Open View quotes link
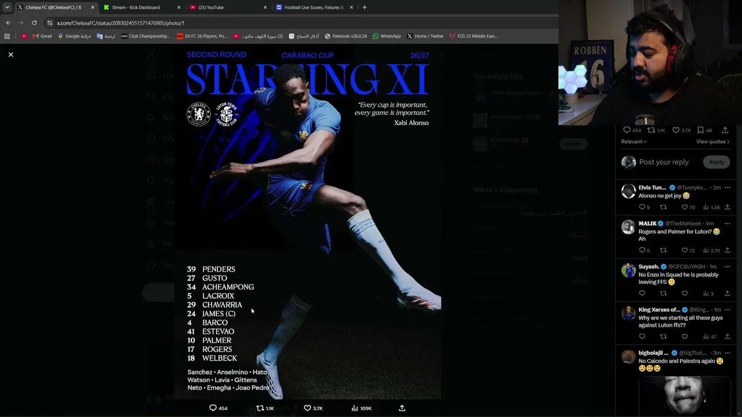742x417 pixels. [712, 141]
